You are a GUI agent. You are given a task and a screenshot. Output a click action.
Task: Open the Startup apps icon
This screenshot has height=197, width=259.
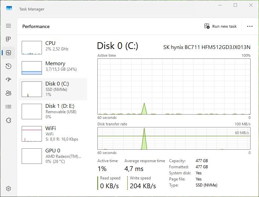8,80
